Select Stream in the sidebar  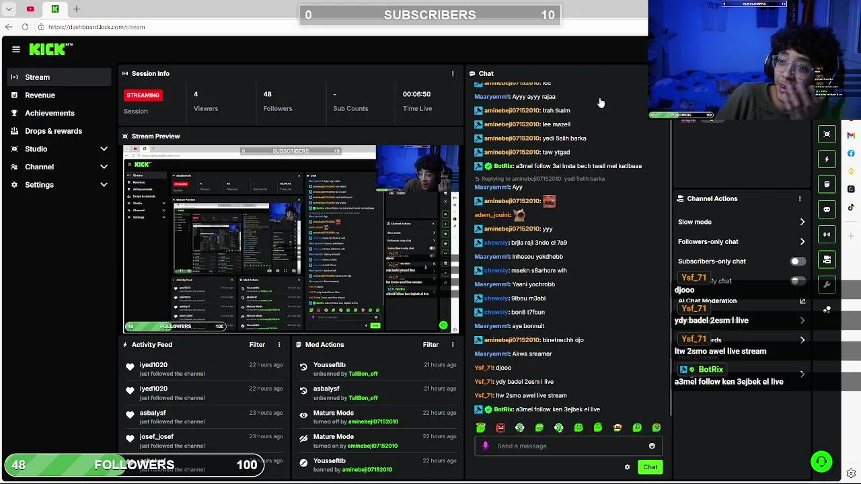tap(59, 77)
